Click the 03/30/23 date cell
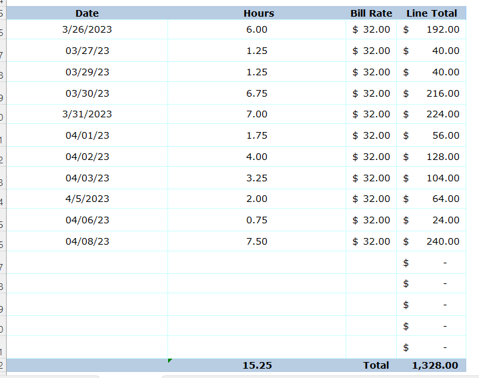The height and width of the screenshot is (378, 479). pyautogui.click(x=87, y=93)
